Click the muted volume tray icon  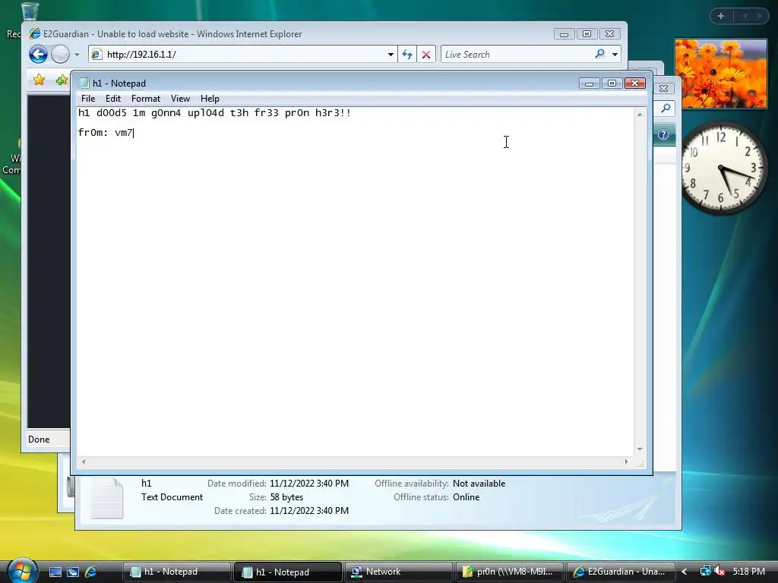[719, 571]
